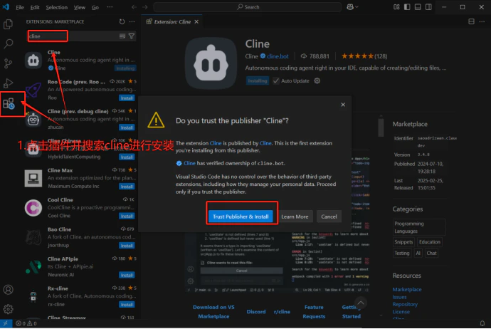Open Selection menu

pyautogui.click(x=56, y=7)
